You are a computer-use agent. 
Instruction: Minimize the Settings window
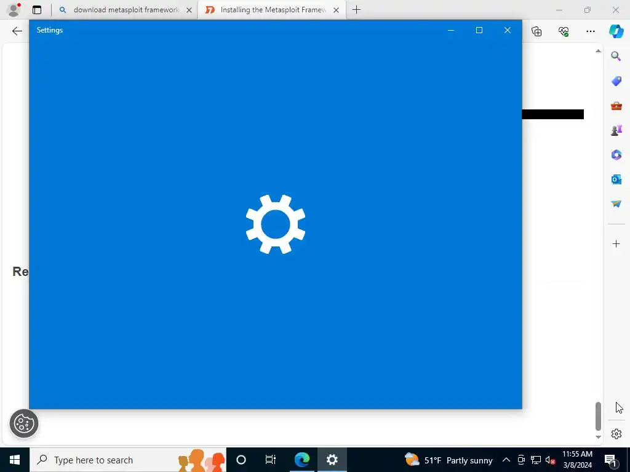451,30
